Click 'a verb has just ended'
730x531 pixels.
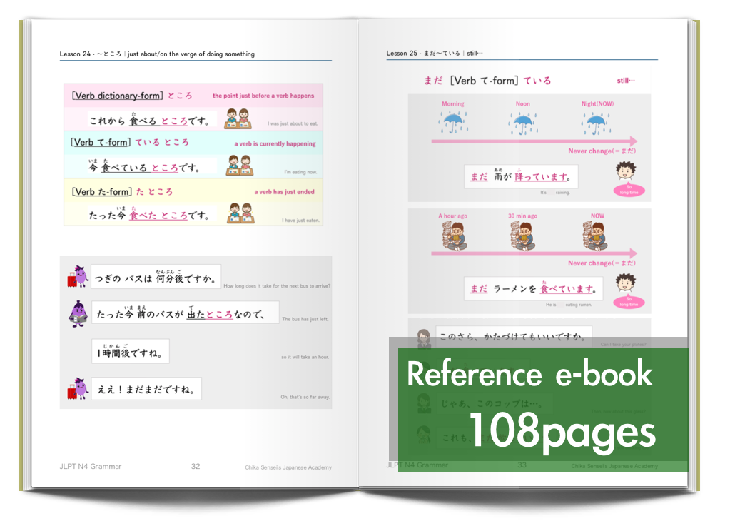point(285,192)
